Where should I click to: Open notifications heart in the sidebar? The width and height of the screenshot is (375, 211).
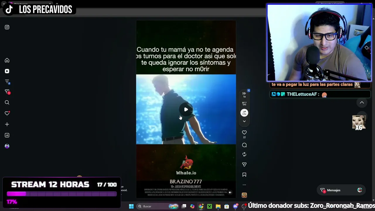(x=7, y=113)
